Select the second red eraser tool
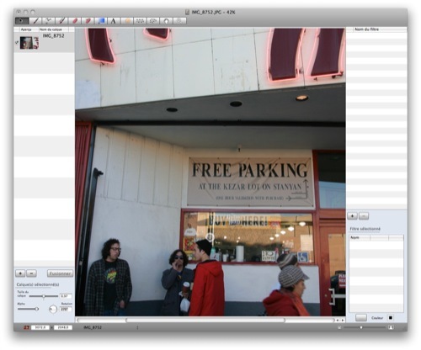421x350 pixels. pos(88,21)
